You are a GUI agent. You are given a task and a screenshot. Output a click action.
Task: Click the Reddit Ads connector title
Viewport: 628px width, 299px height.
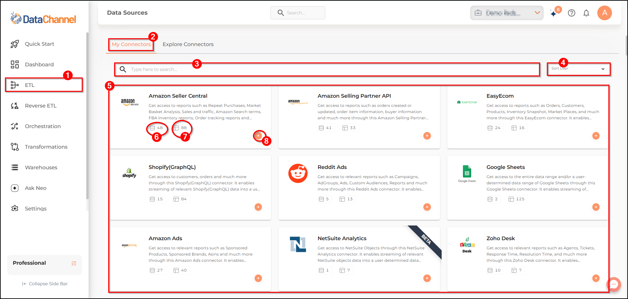pos(332,167)
